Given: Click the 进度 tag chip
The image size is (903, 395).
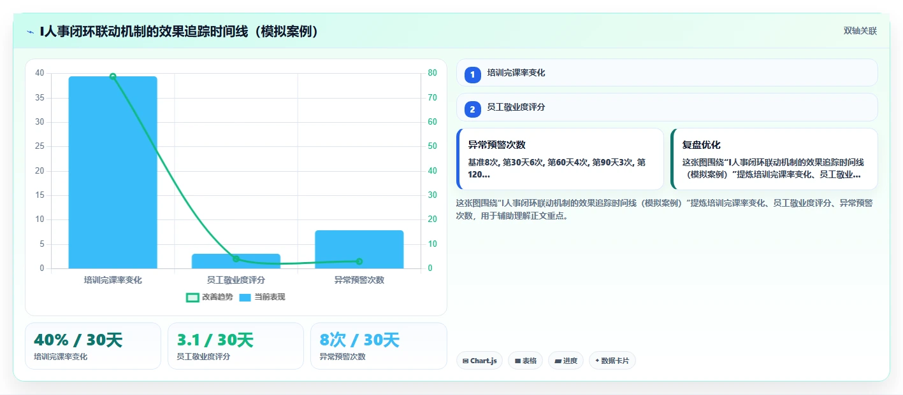Looking at the screenshot, I should [x=566, y=361].
